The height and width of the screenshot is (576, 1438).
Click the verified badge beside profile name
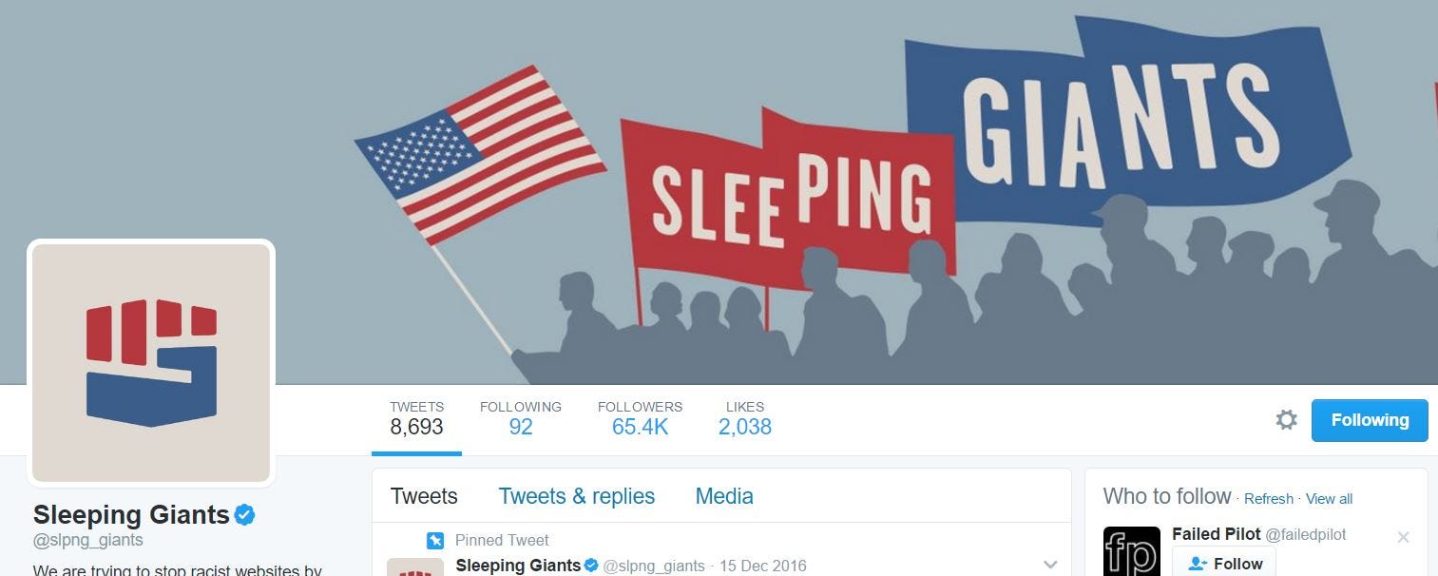click(x=245, y=515)
